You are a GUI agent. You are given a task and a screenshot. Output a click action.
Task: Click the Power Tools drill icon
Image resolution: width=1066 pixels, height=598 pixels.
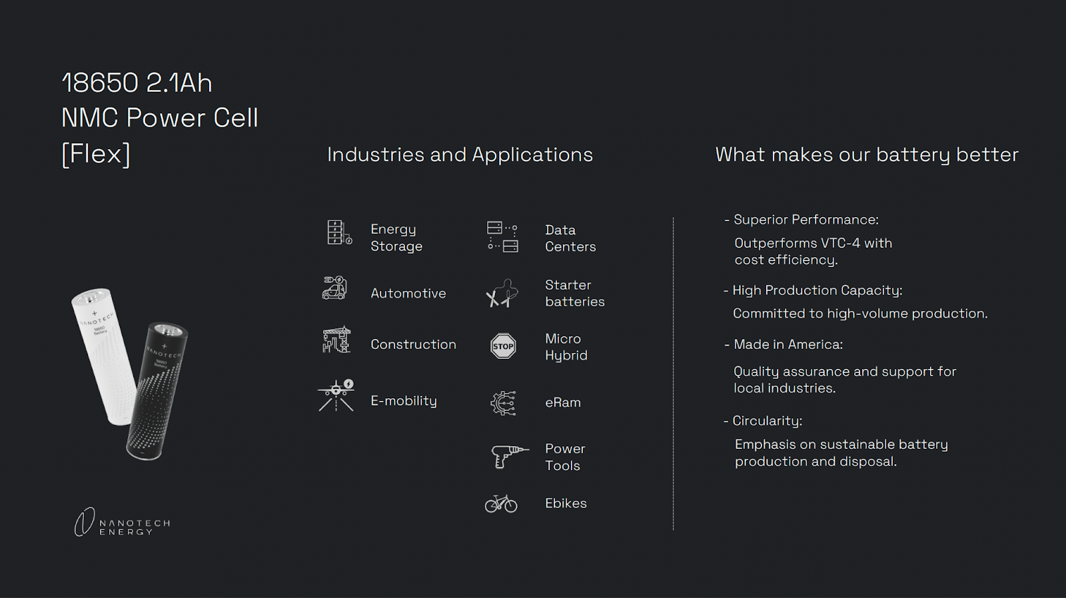point(509,456)
